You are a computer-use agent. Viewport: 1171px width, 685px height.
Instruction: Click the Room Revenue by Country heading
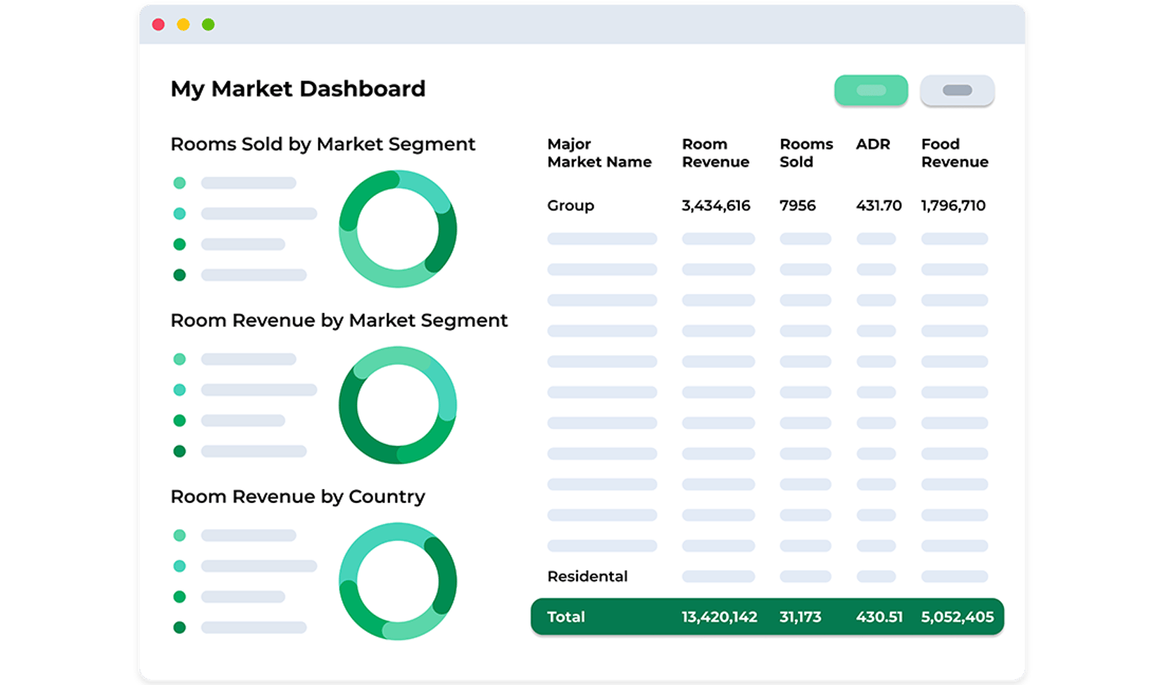click(x=298, y=496)
